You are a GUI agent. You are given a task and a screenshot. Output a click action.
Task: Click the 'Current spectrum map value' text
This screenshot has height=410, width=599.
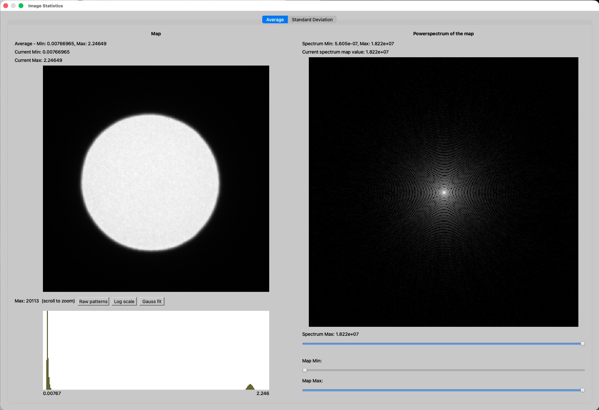pos(345,52)
